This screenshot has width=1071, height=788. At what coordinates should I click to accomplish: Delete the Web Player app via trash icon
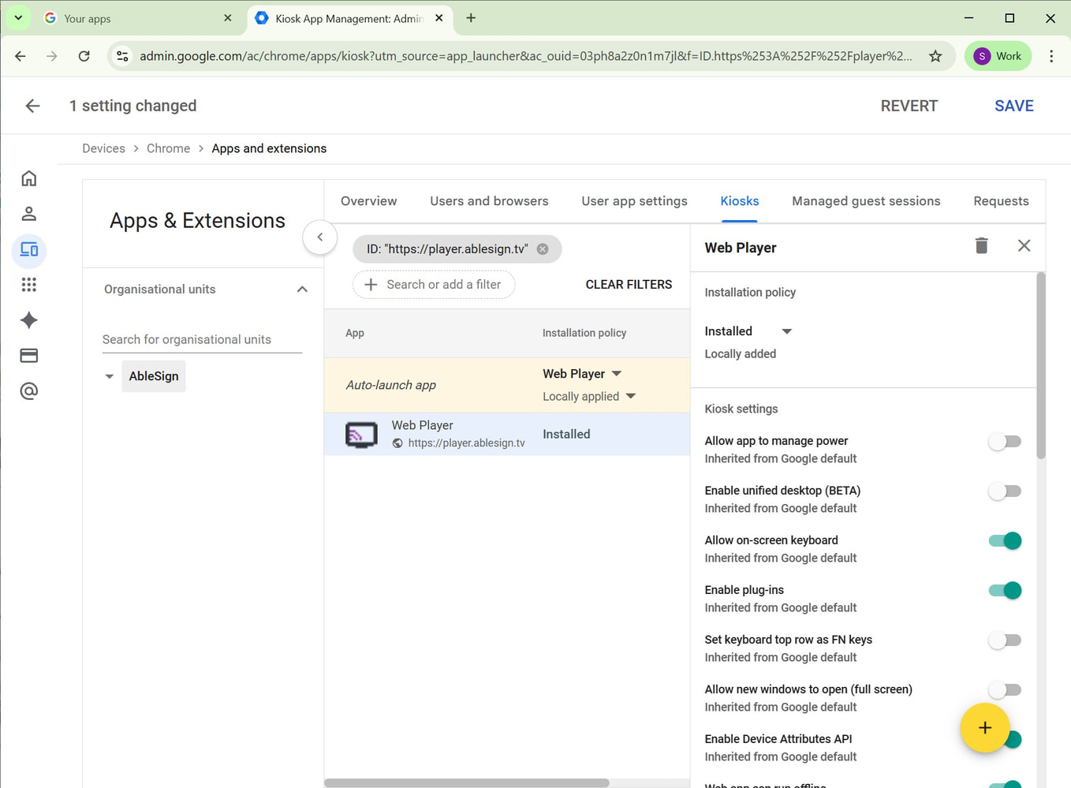(x=981, y=245)
